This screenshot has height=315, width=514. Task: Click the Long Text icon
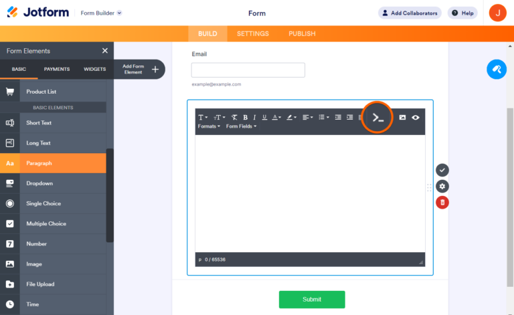point(10,143)
